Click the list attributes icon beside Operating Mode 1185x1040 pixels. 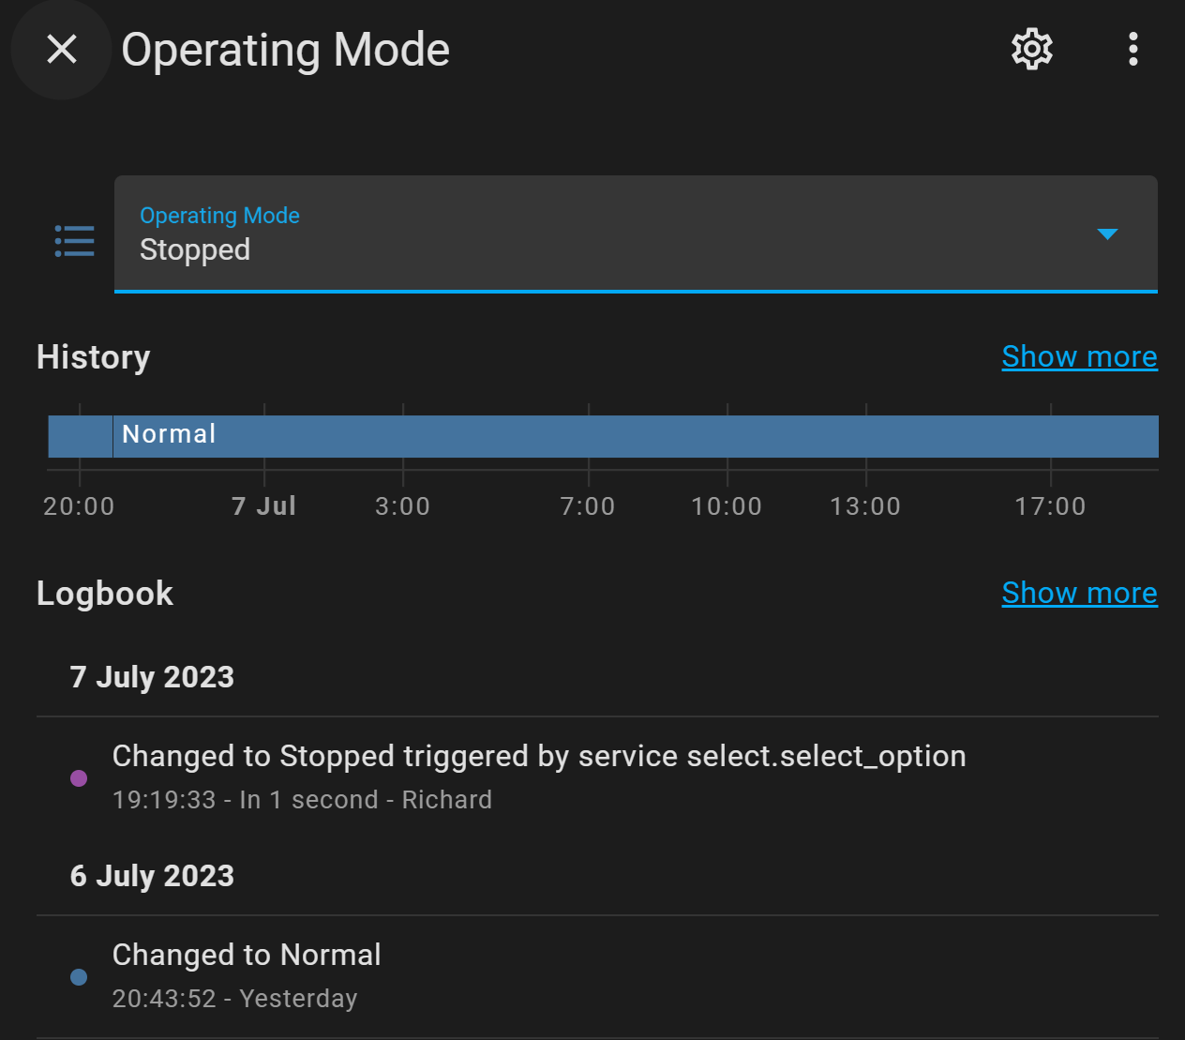point(73,241)
